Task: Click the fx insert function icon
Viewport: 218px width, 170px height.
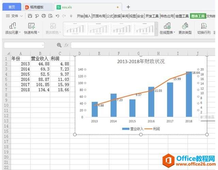Action: pos(66,45)
